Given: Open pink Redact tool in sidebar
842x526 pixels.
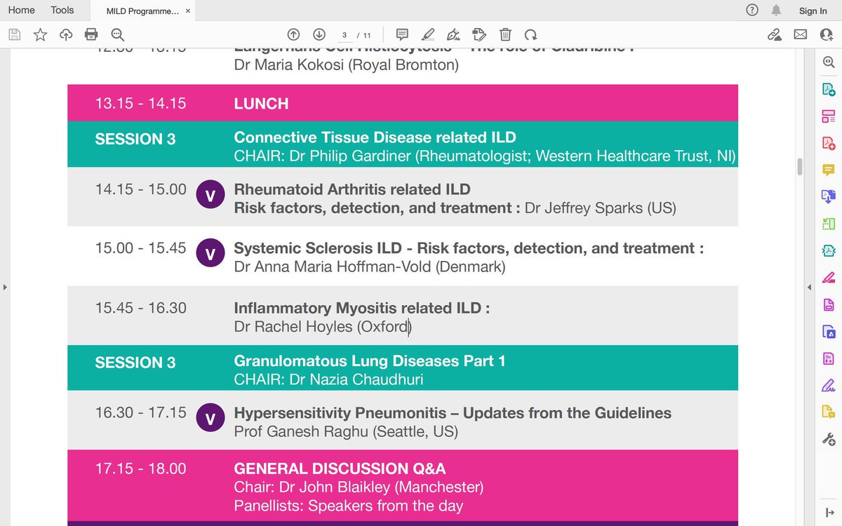Looking at the screenshot, I should [829, 277].
